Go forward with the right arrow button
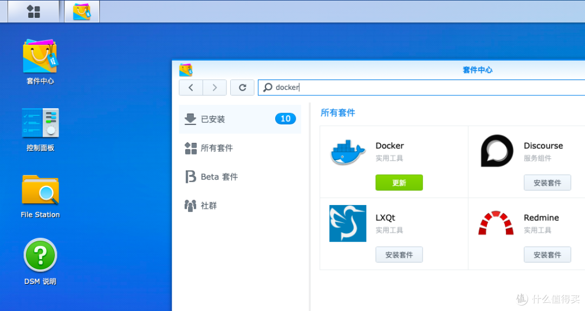 [x=214, y=88]
